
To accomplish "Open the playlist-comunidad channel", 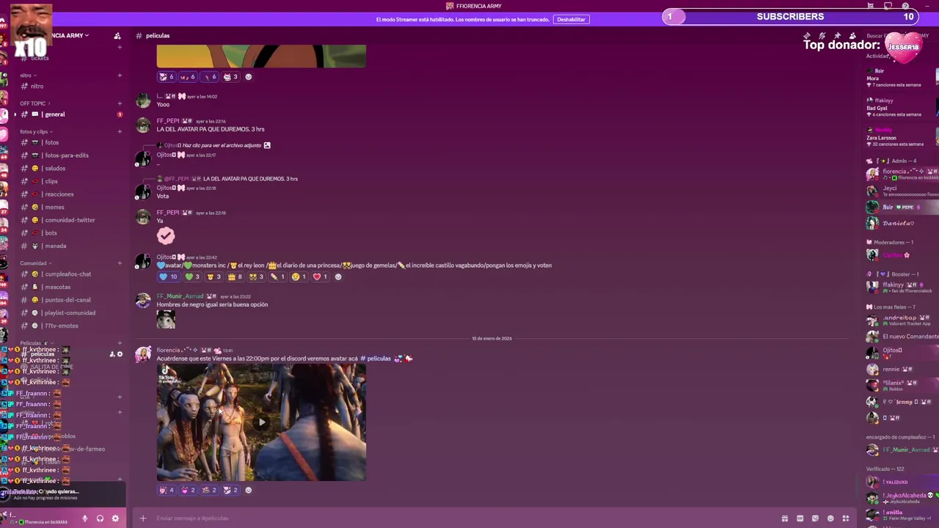I will (70, 313).
